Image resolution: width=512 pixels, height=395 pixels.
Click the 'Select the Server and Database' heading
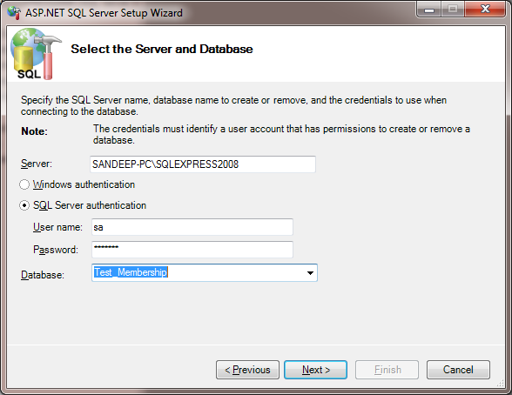click(162, 49)
